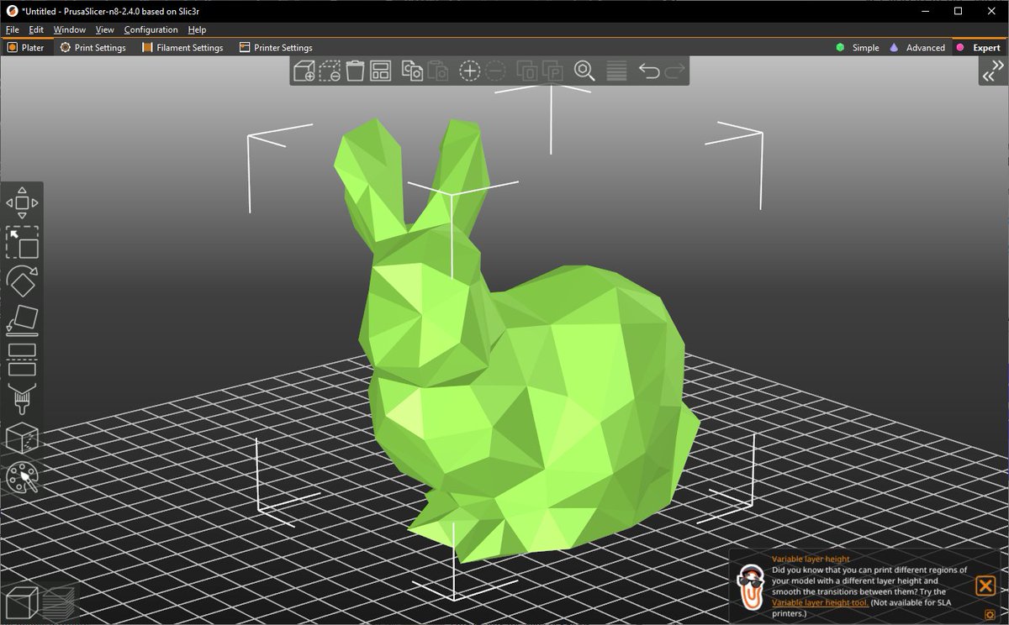1009x625 pixels.
Task: Click the Add model cube icon
Action: pyautogui.click(x=304, y=71)
